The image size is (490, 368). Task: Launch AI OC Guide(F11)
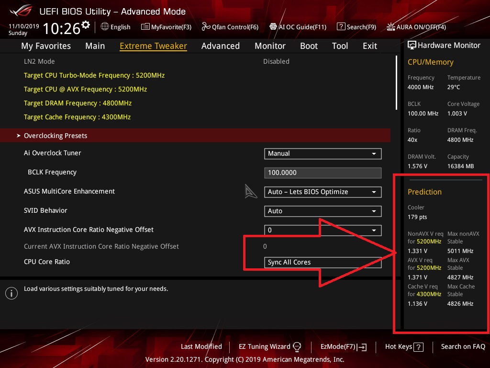pyautogui.click(x=273, y=27)
